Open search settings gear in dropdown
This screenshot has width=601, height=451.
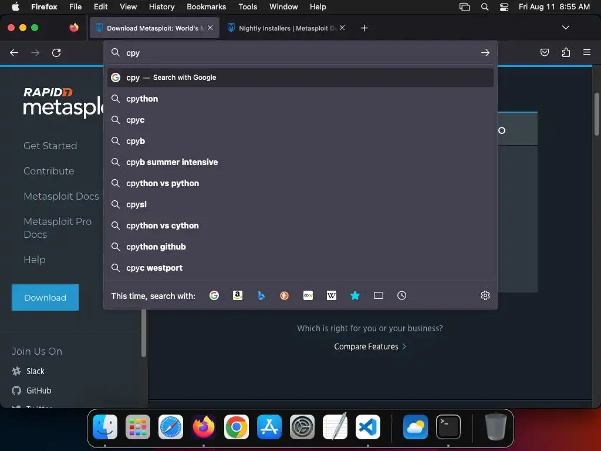485,295
